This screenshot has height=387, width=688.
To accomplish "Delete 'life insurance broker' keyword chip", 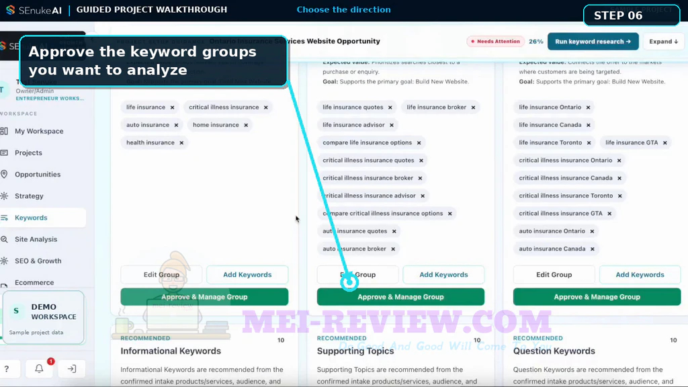I will pos(474,107).
